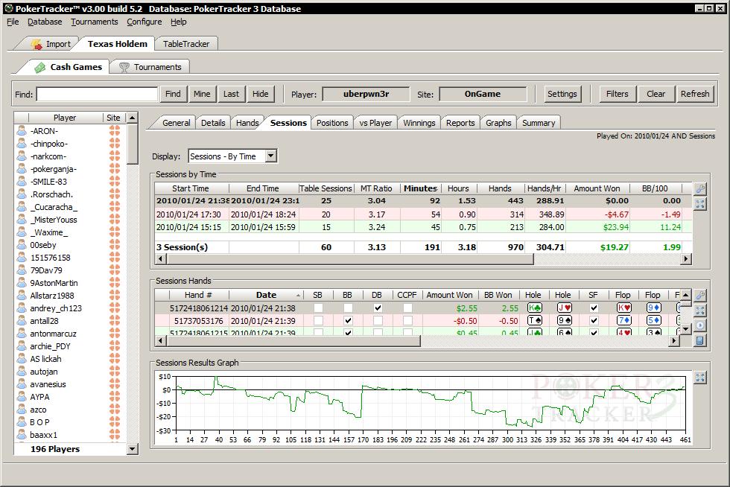730x487 pixels.
Task: Toggle BB checkbox for hand 5172418061214
Action: (348, 308)
